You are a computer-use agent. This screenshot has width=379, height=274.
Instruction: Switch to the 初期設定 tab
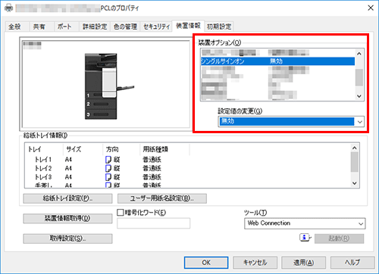pyautogui.click(x=219, y=26)
